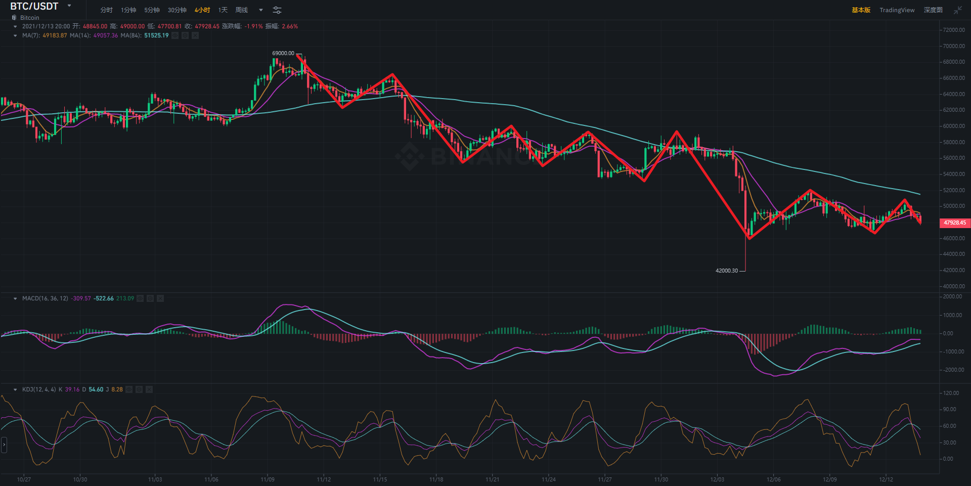Screen dimensions: 971x486
Task: Select the 30分钟 interval
Action: (177, 10)
